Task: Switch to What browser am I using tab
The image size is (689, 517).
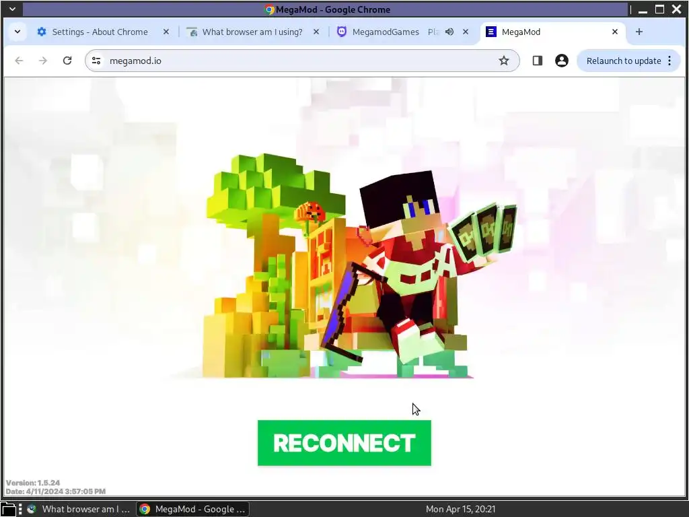Action: tap(252, 32)
